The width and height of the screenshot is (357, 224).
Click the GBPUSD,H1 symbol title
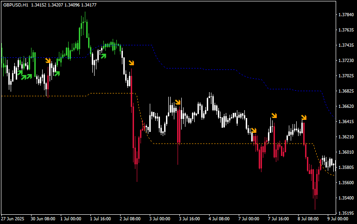(x=16, y=5)
